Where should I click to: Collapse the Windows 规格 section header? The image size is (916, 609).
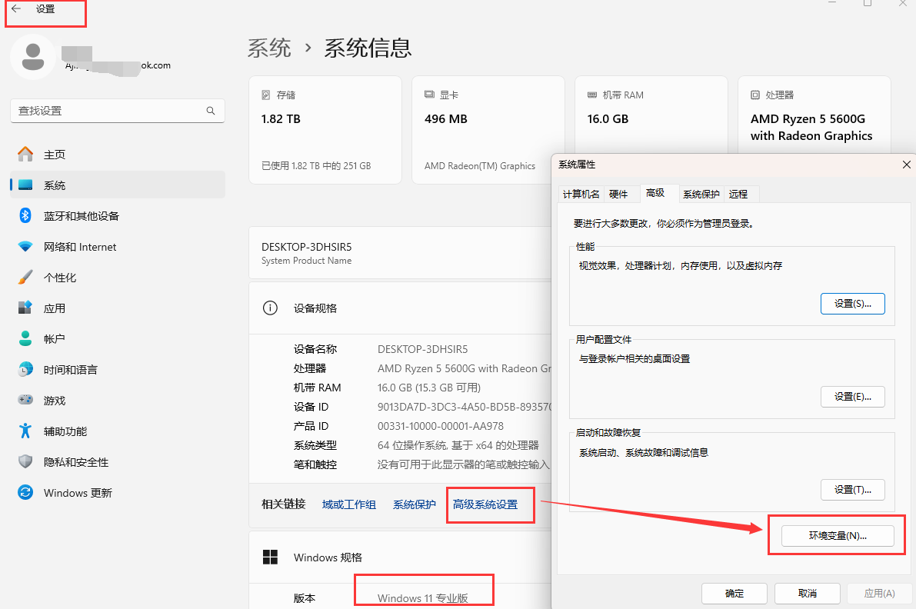pyautogui.click(x=400, y=557)
